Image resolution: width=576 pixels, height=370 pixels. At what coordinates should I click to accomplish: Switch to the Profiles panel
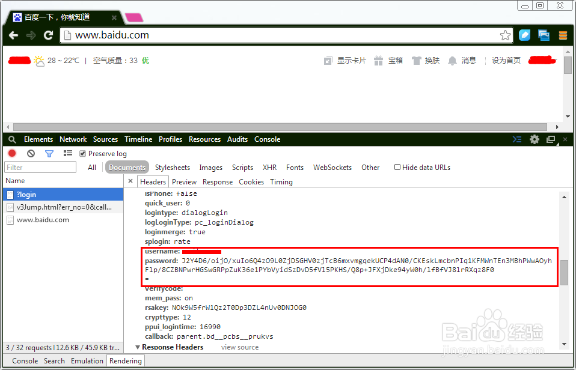pos(170,139)
